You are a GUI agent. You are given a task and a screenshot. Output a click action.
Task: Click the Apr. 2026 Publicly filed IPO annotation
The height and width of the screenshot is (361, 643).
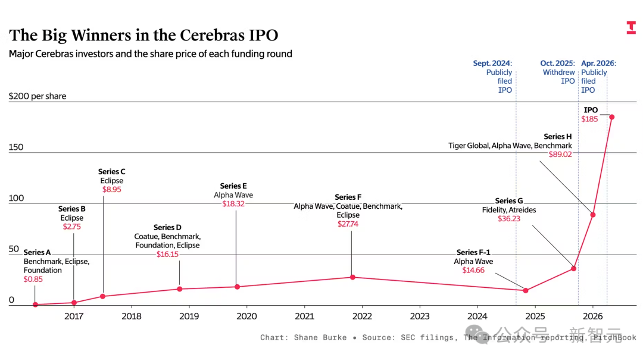[x=598, y=77]
